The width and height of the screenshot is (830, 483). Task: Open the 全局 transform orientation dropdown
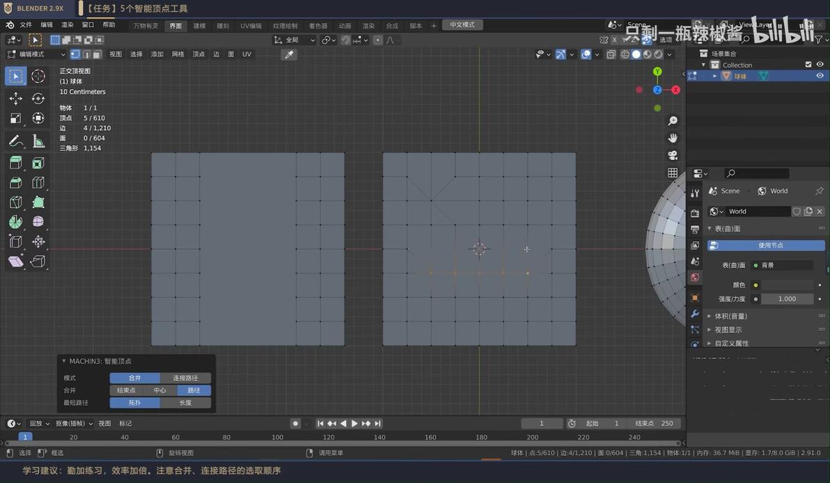pyautogui.click(x=295, y=40)
